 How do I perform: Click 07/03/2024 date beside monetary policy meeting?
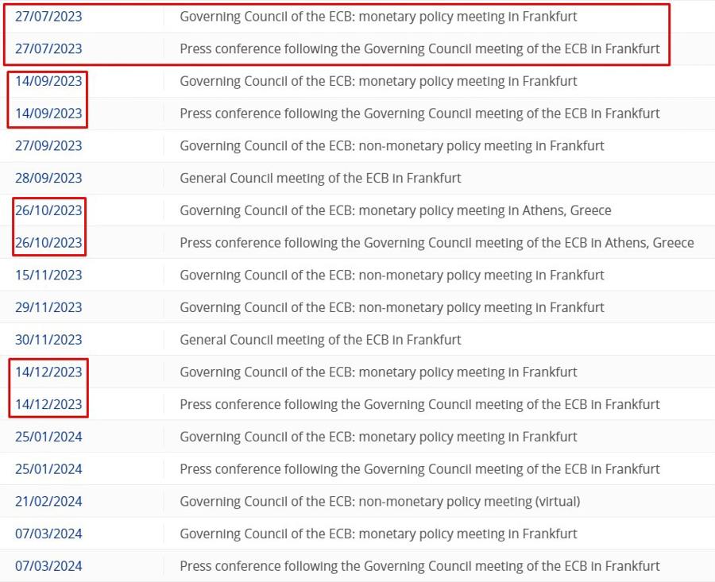click(x=48, y=534)
